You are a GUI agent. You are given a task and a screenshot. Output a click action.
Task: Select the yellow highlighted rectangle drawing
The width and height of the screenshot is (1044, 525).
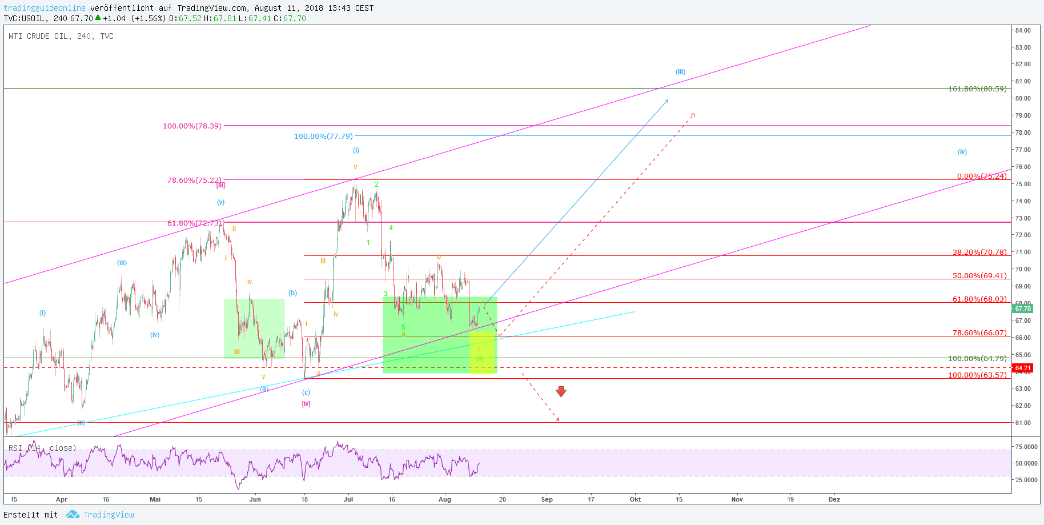[482, 352]
